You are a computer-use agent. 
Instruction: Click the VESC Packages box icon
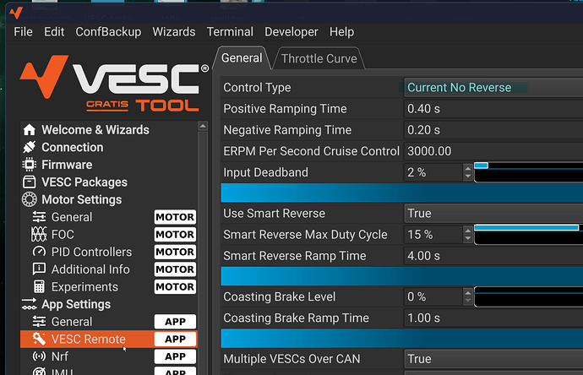30,182
